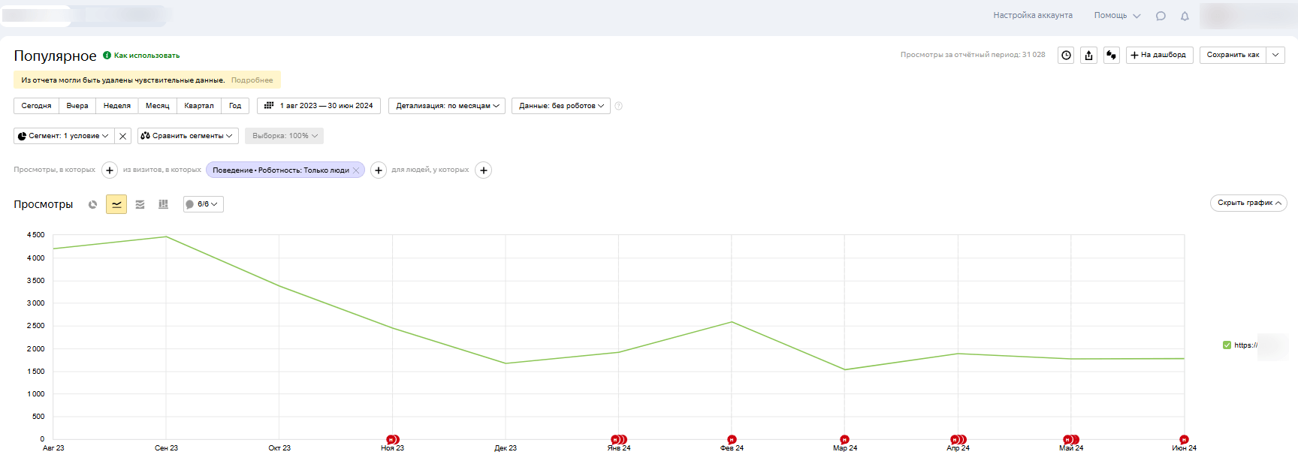1298x464 pixels.
Task: Click the thumbs up/down feedback icon
Action: click(1112, 55)
